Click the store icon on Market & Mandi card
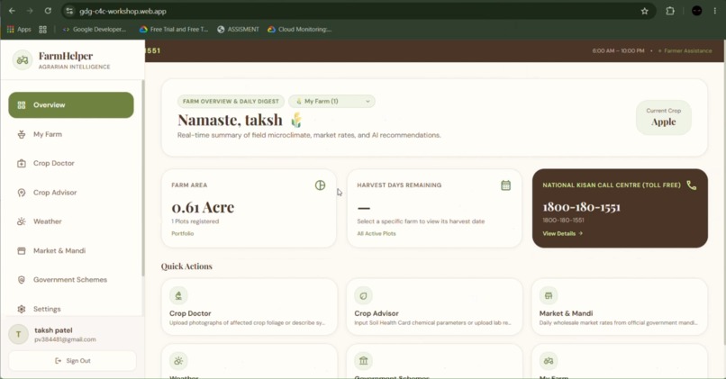Image resolution: width=726 pixels, height=379 pixels. pyautogui.click(x=549, y=295)
